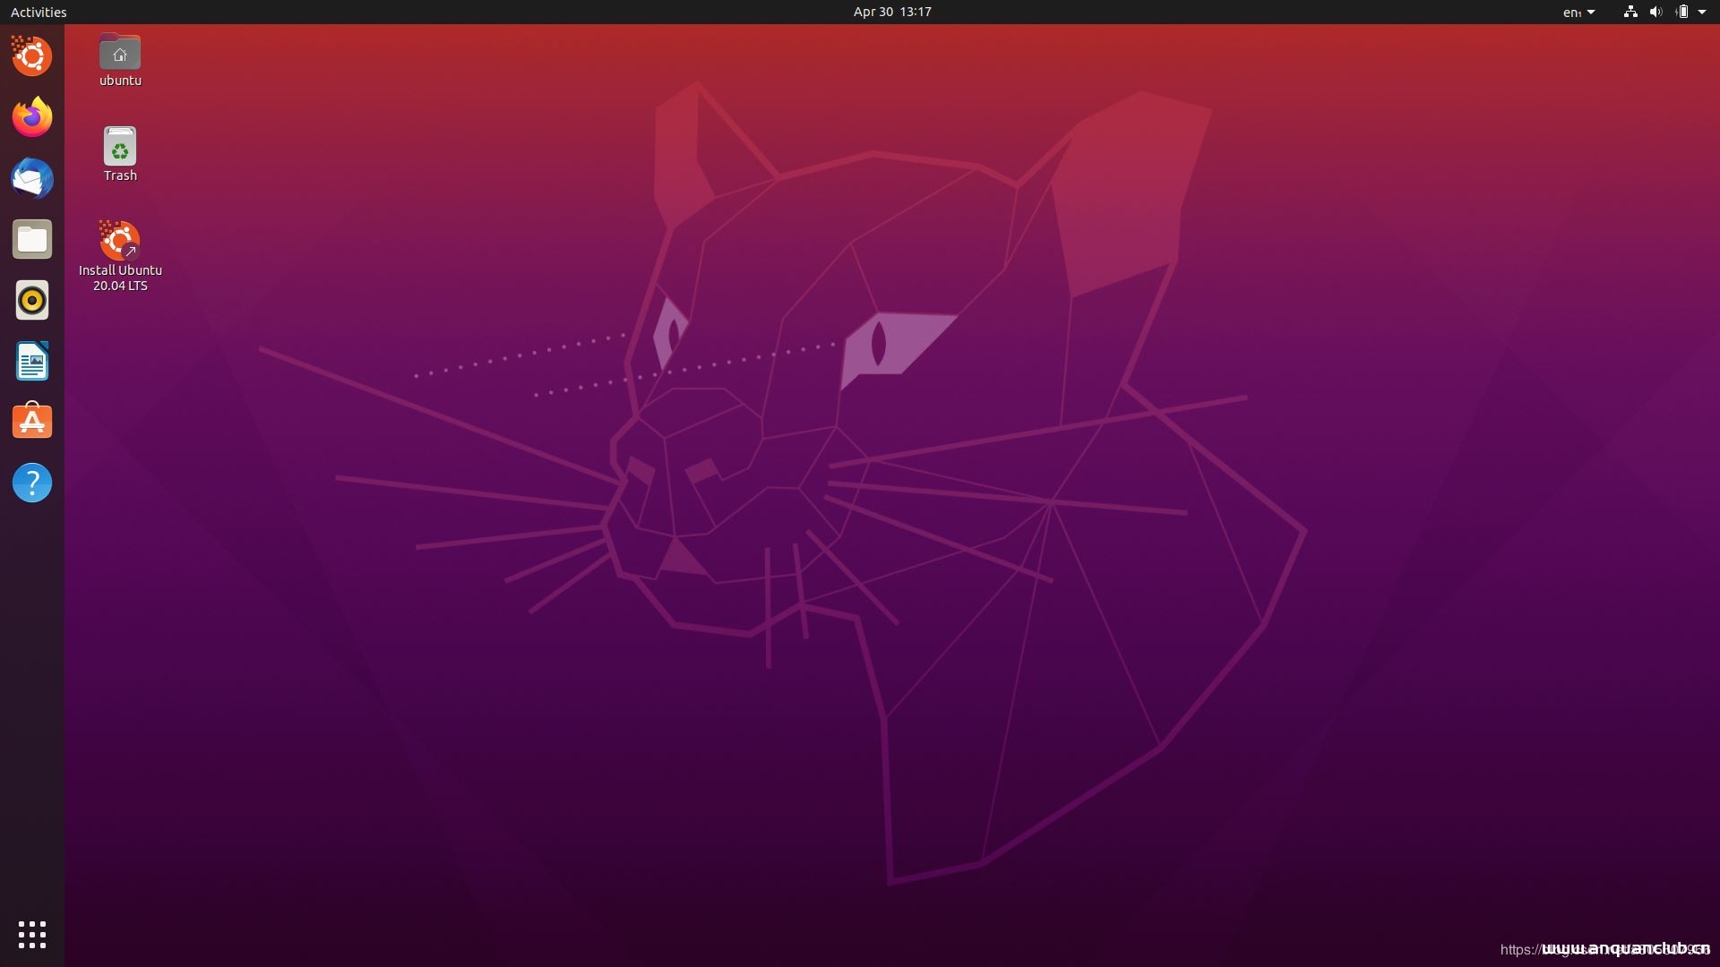Open Thunderbird Mail from the dock
1720x967 pixels.
pyautogui.click(x=32, y=178)
